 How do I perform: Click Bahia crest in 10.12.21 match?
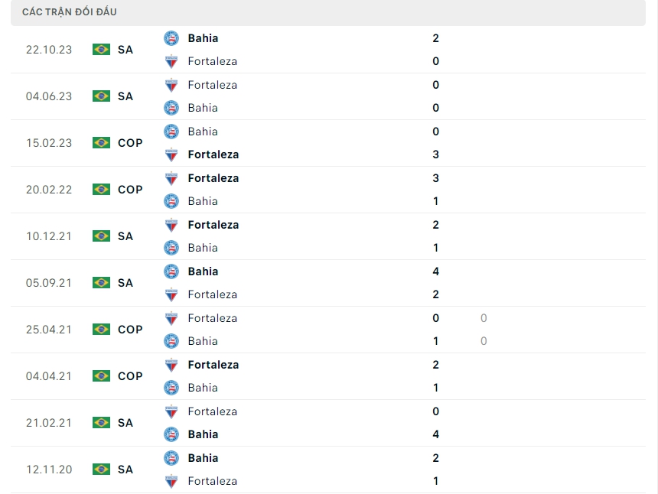coord(171,248)
